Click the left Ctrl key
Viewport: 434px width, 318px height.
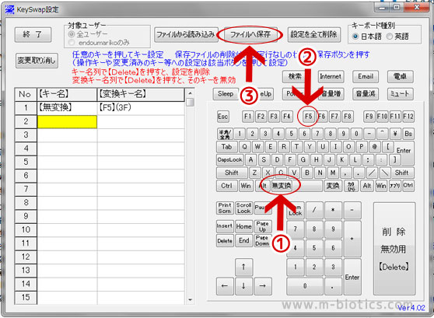[x=226, y=186]
